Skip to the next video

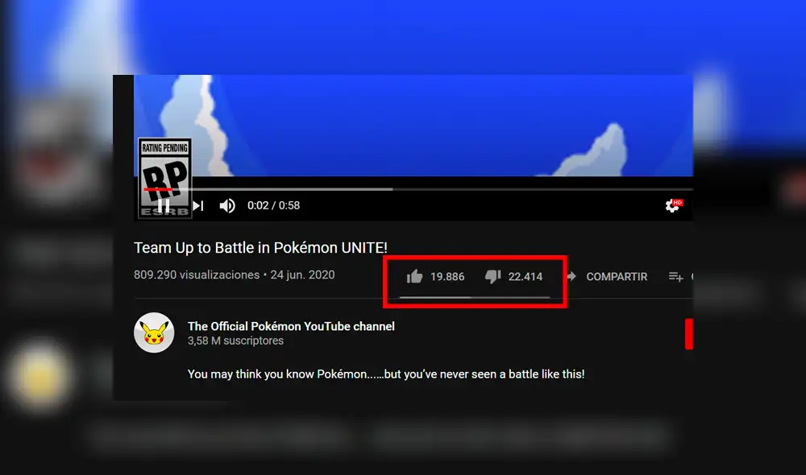pyautogui.click(x=197, y=205)
